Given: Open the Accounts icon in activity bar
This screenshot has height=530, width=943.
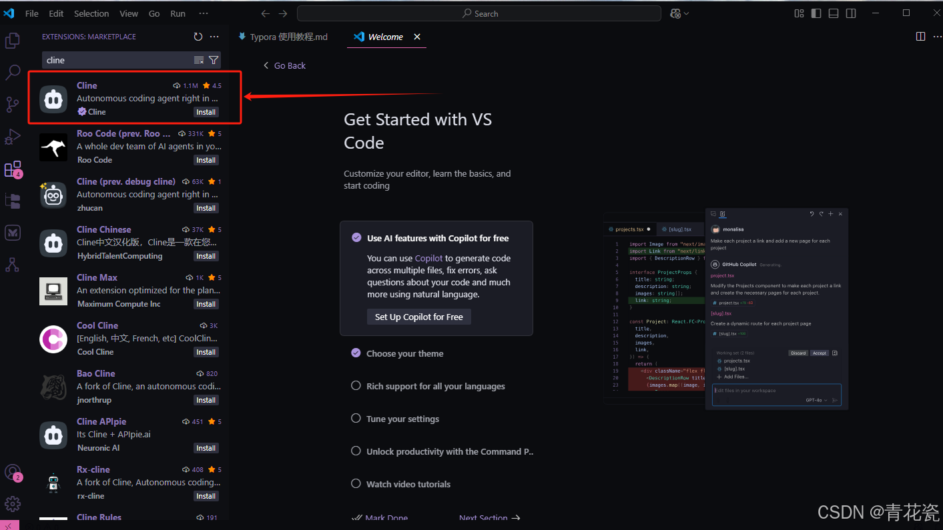Looking at the screenshot, I should [13, 472].
